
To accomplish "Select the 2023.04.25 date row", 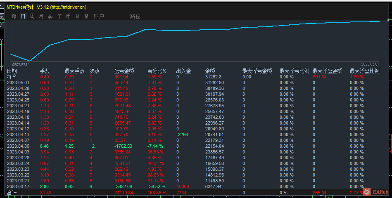I will (18, 100).
